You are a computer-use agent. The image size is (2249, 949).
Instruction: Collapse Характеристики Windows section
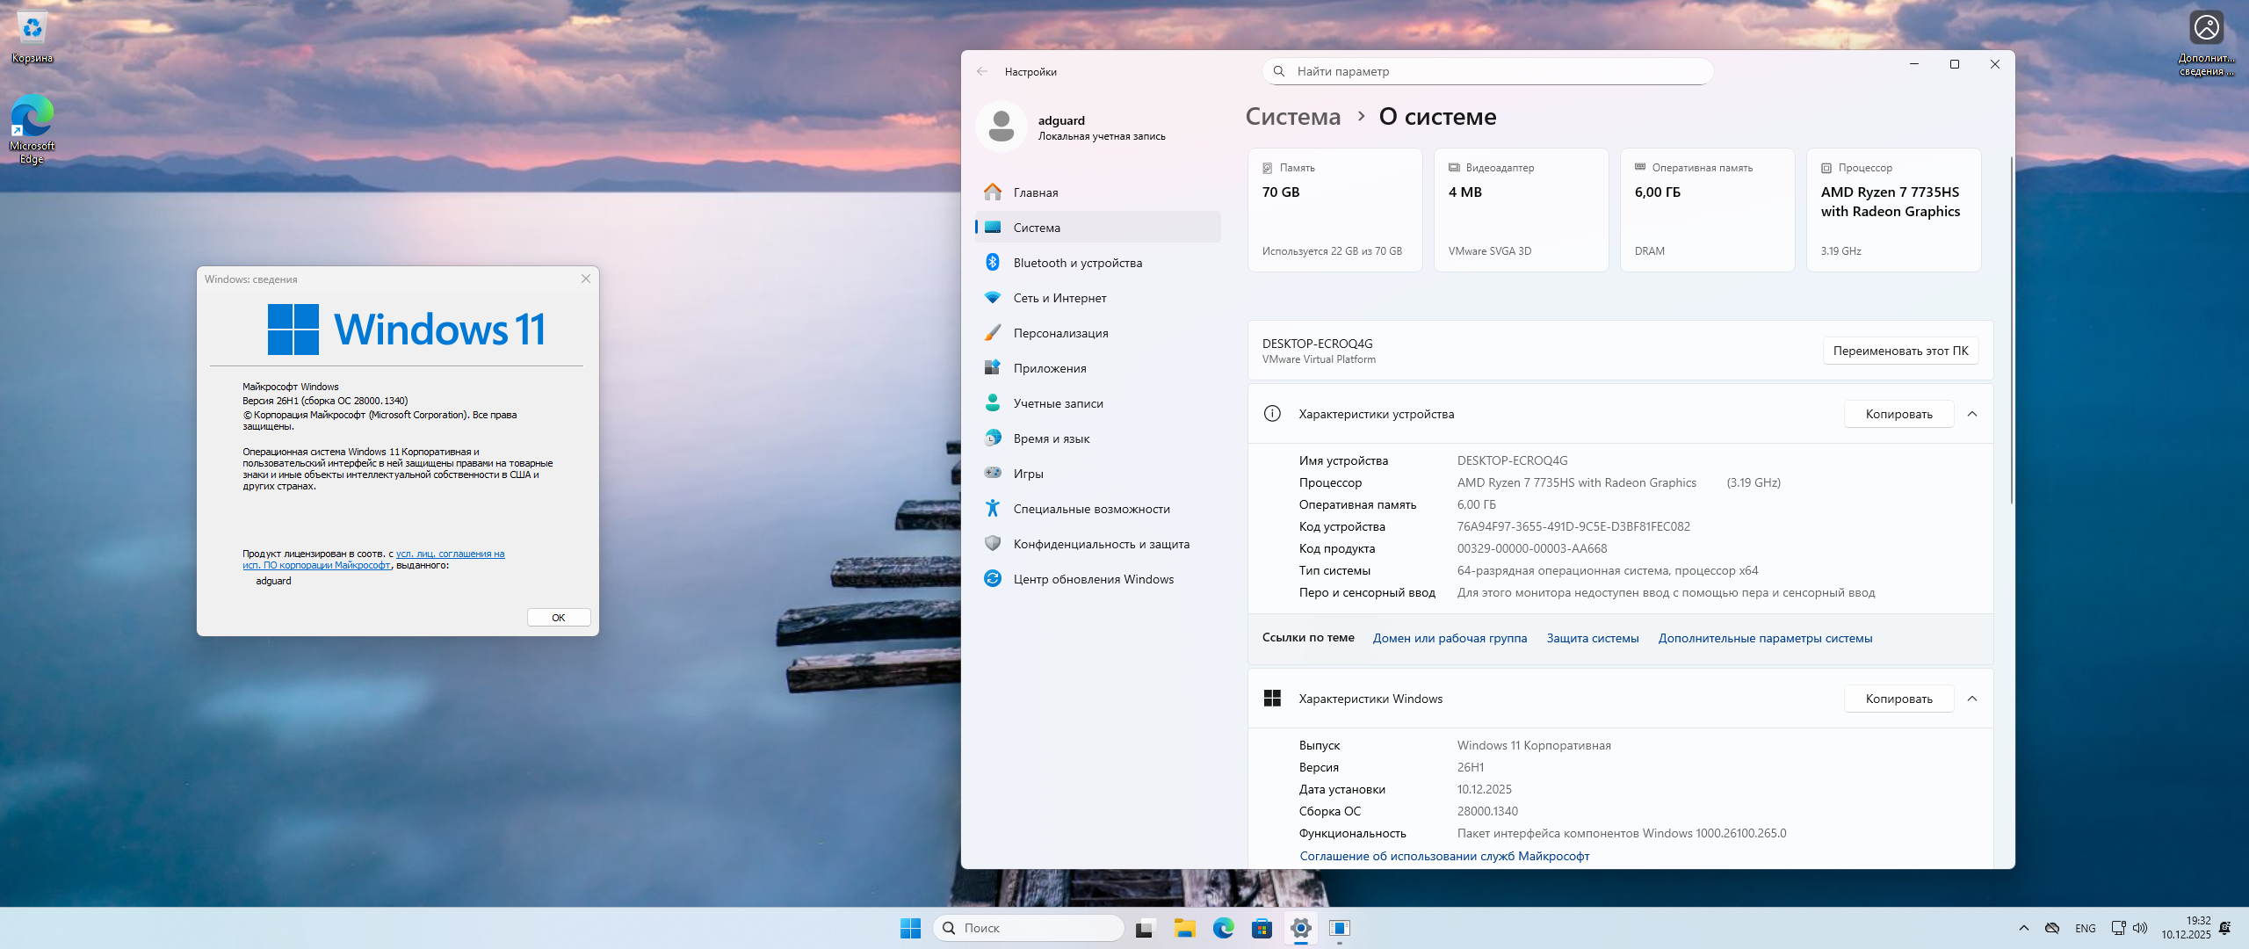point(1972,699)
